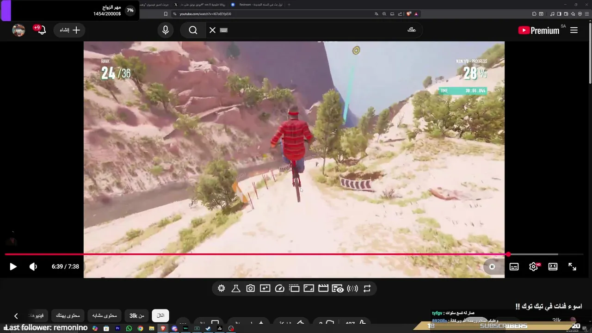Click the chips row scroll arrow
Screen dimensions: 592x333
16,316
